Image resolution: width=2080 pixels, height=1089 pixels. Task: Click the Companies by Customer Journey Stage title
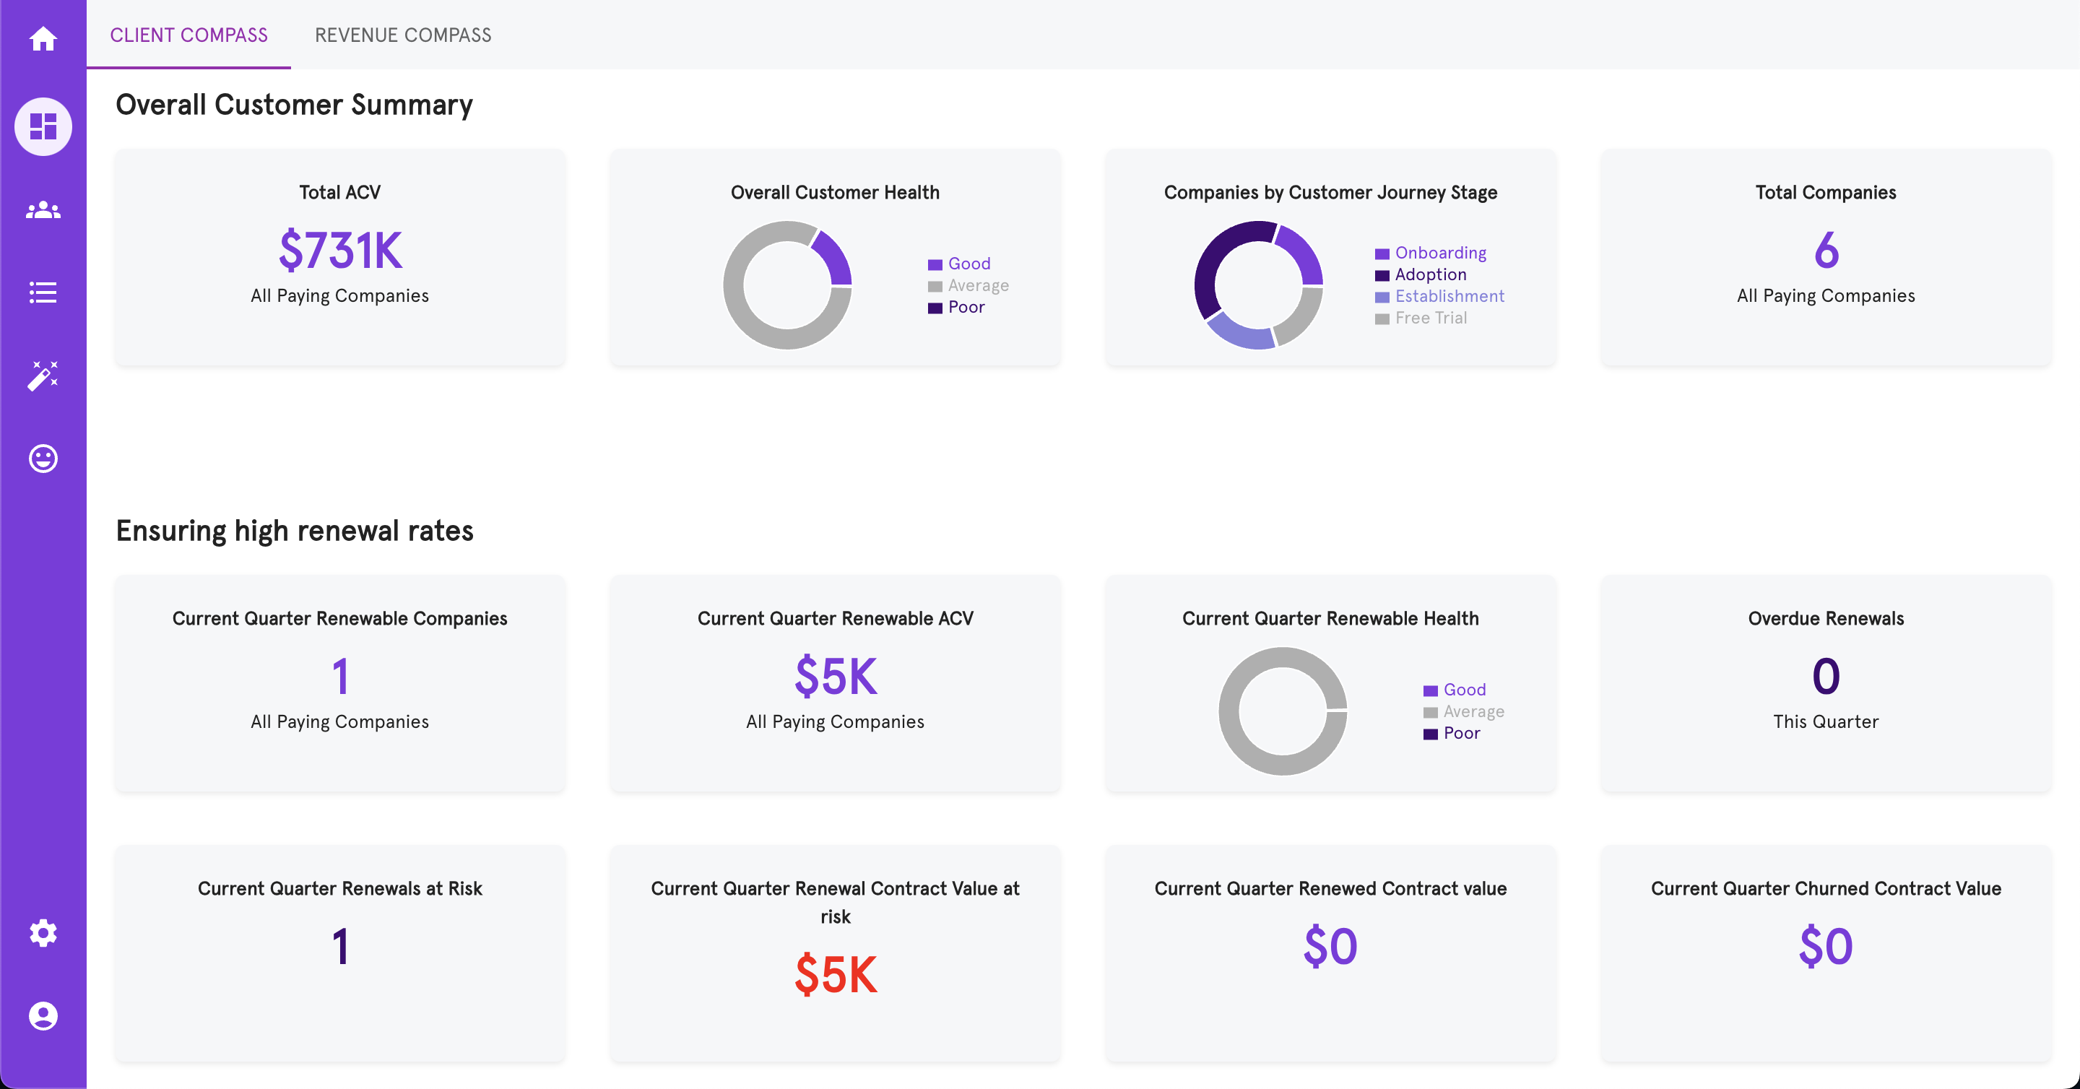tap(1330, 193)
